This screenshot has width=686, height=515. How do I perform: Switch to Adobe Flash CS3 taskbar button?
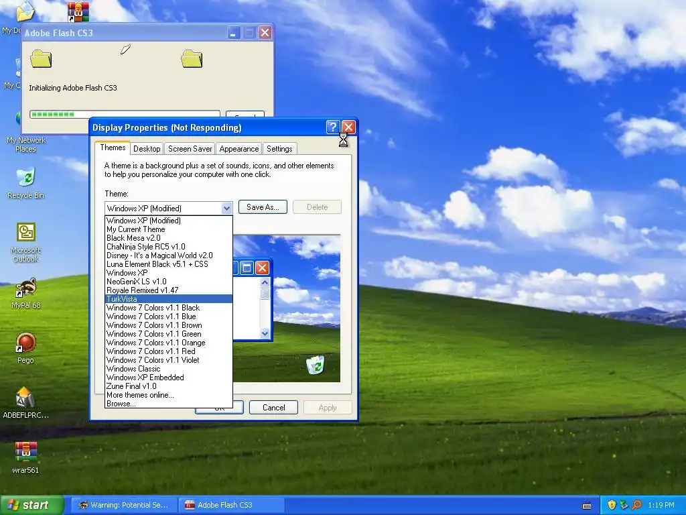(x=232, y=505)
